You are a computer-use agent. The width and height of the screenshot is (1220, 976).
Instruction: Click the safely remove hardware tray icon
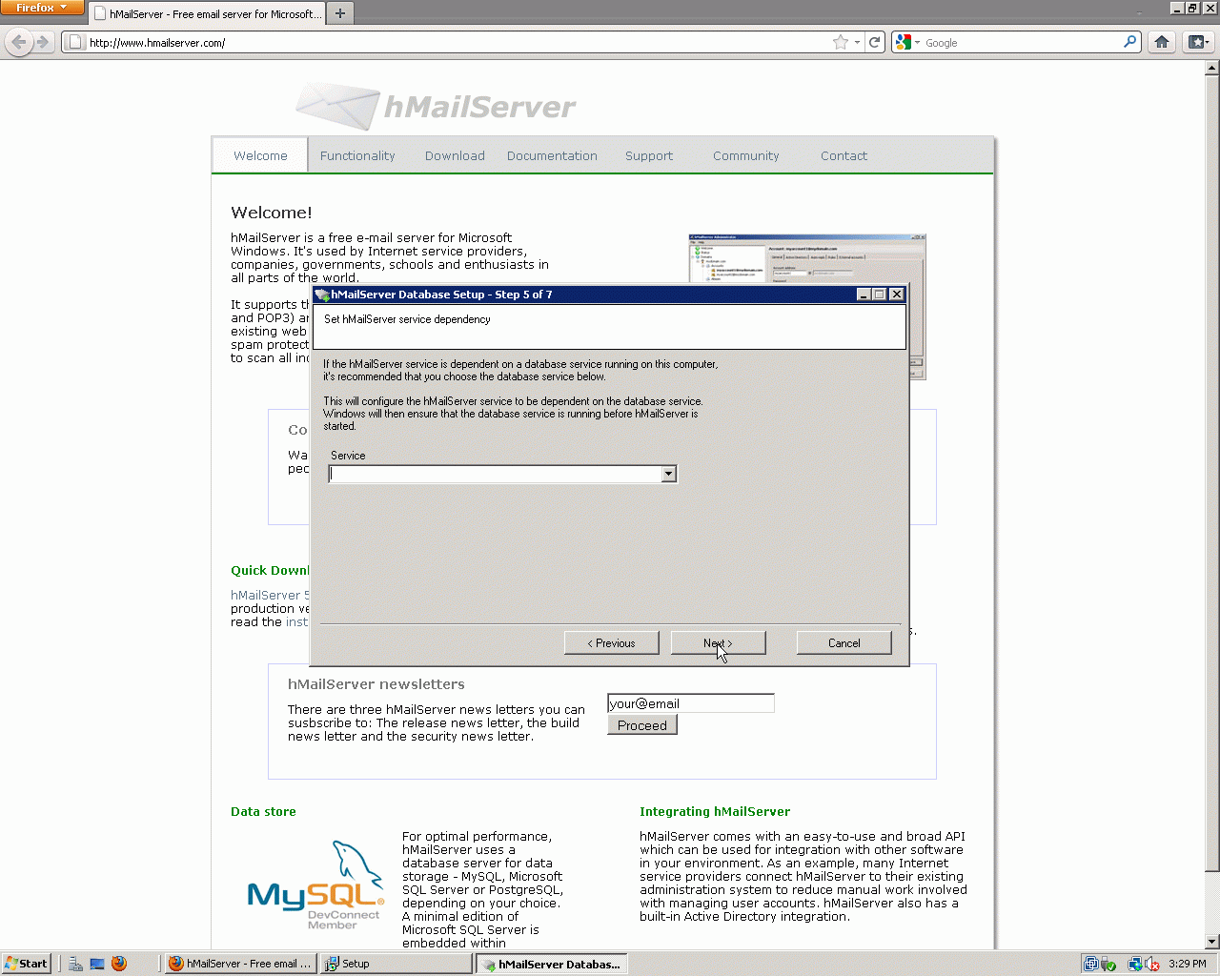coord(1108,964)
